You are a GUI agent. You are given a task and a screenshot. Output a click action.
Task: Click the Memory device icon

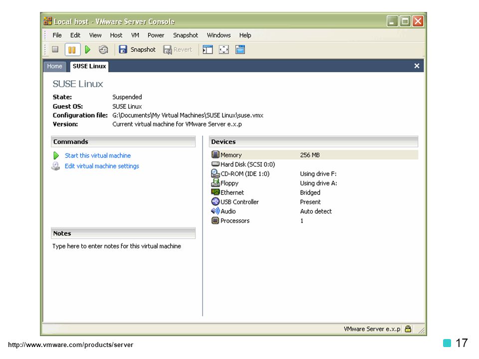216,155
